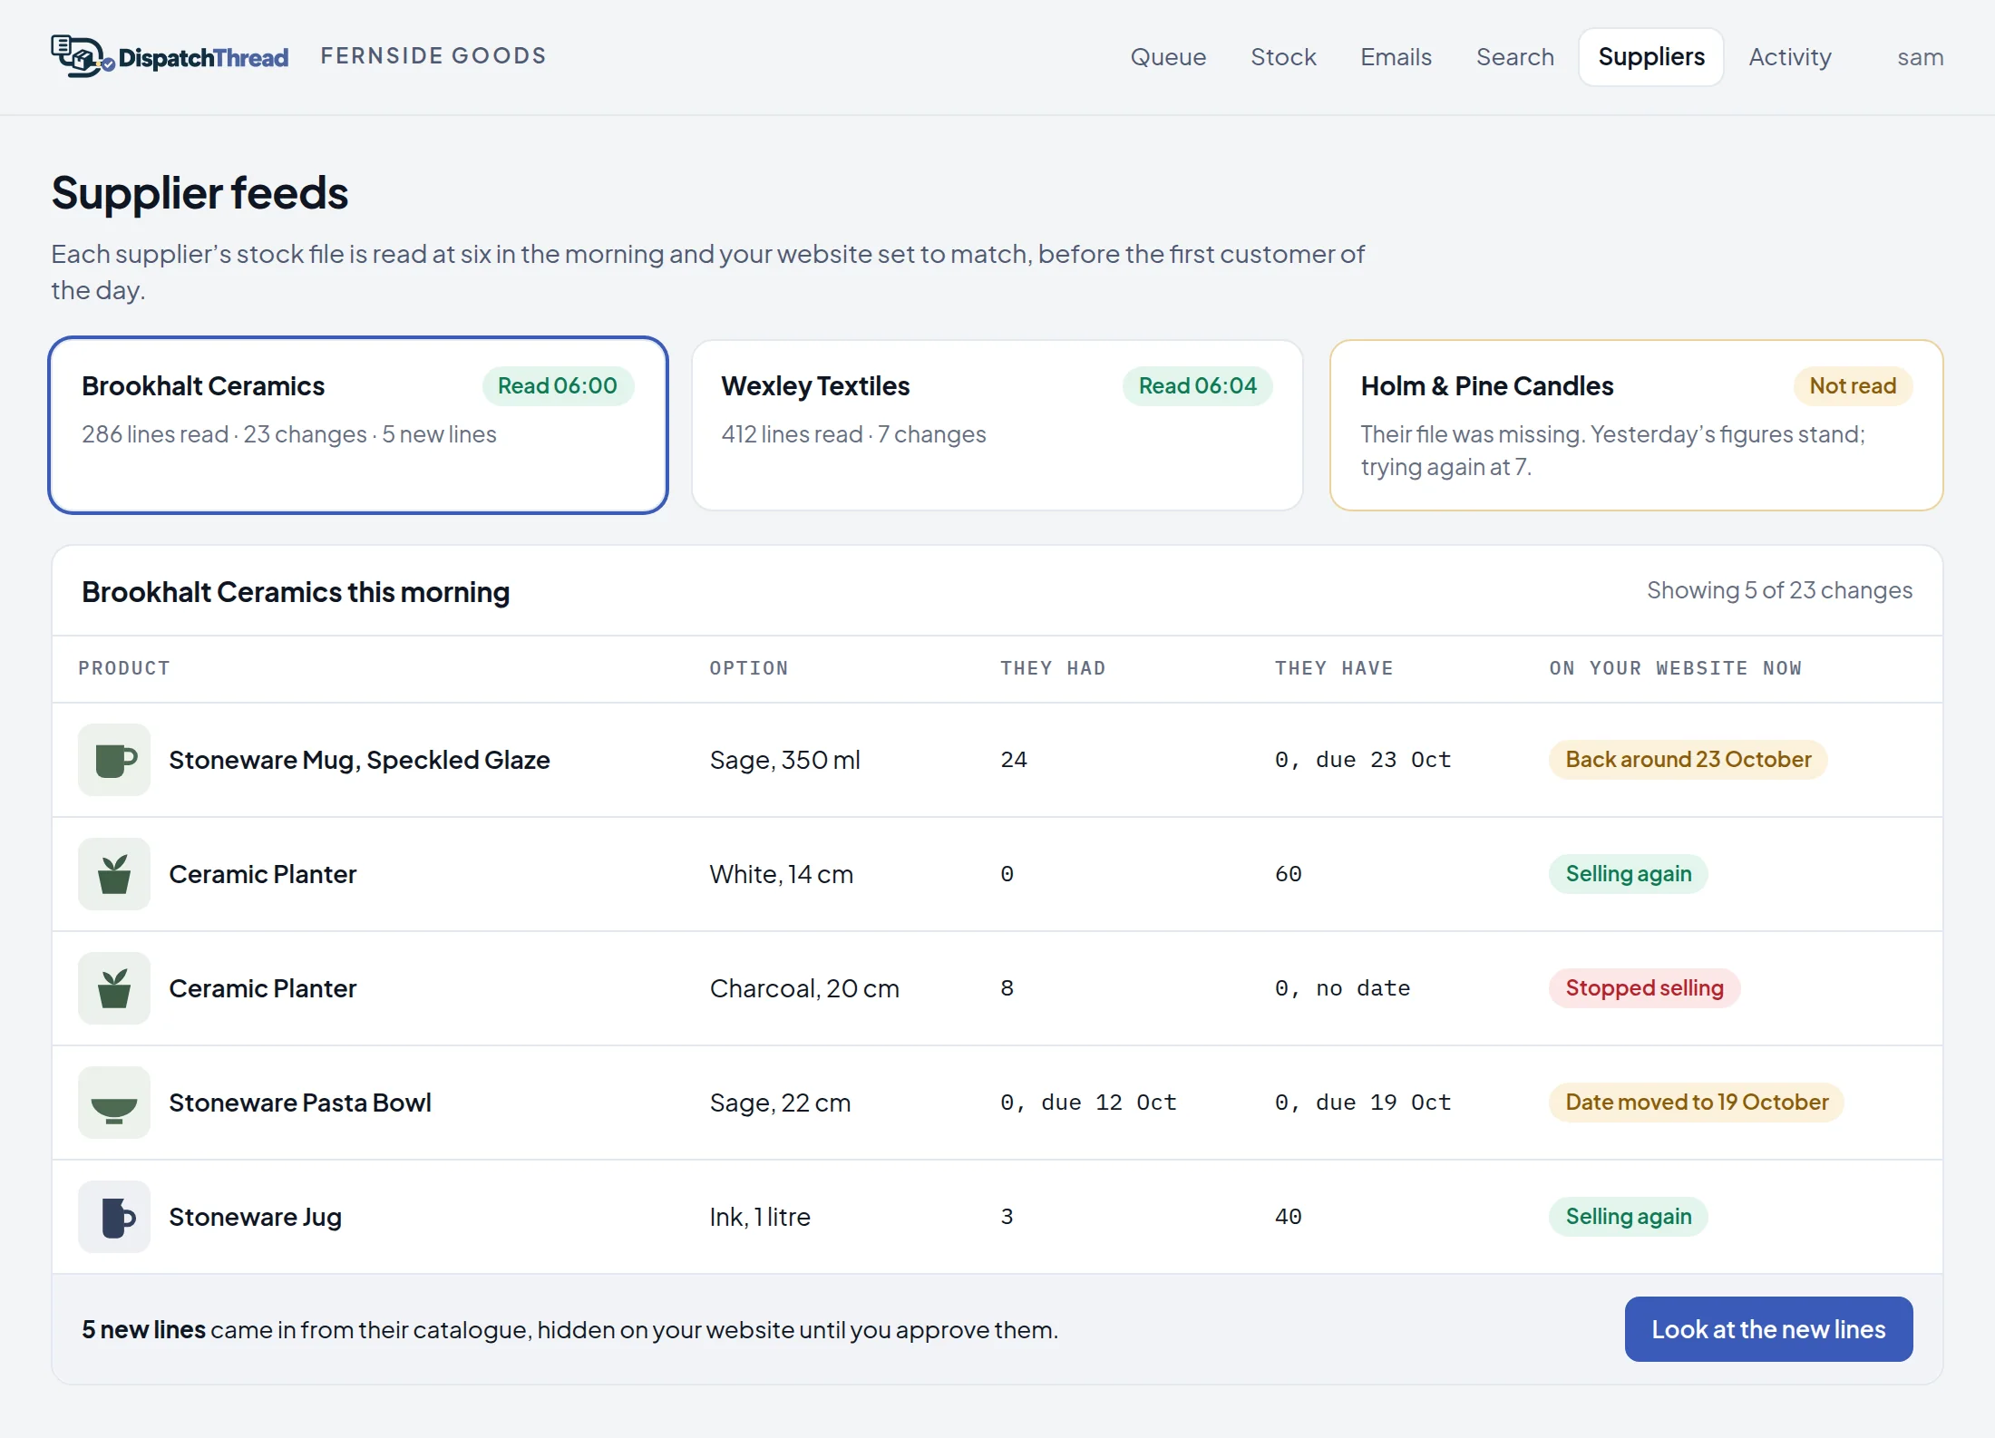Click the Ink, 1 litre option cell
Image resolution: width=1995 pixels, height=1438 pixels.
760,1217
